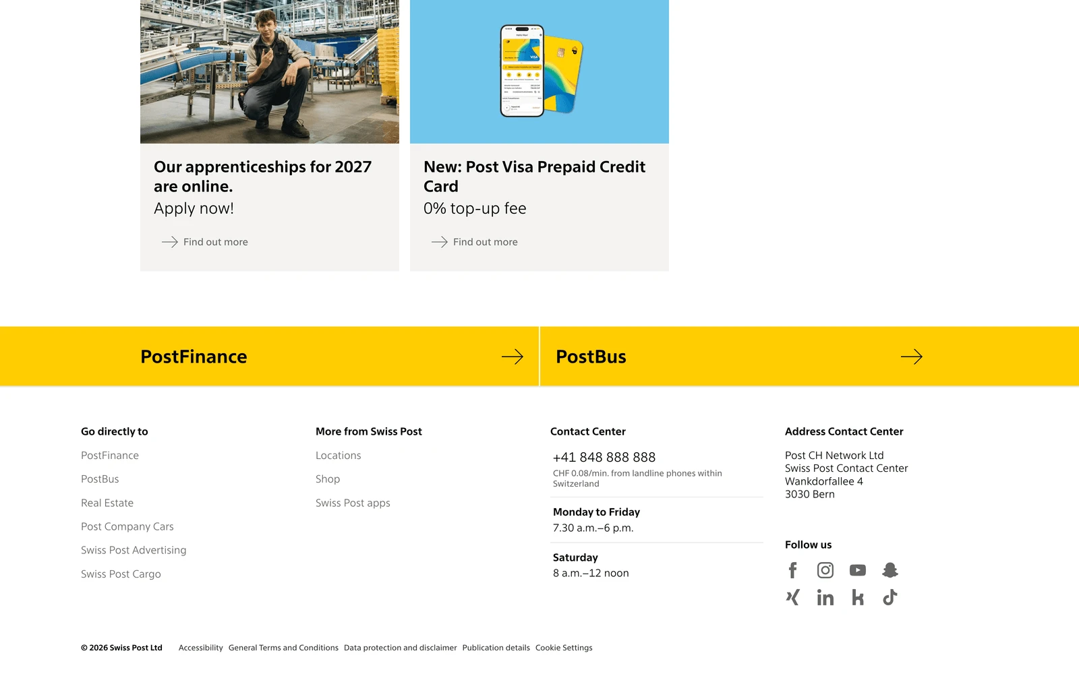Click the 'Contact Center' column heading
The height and width of the screenshot is (674, 1079).
pyautogui.click(x=588, y=431)
